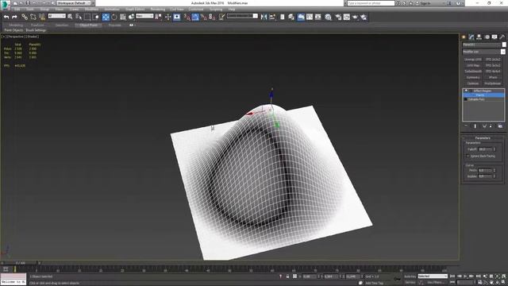Image resolution: width=508 pixels, height=286 pixels.
Task: Open the Select by Name dialog
Action: [79, 17]
